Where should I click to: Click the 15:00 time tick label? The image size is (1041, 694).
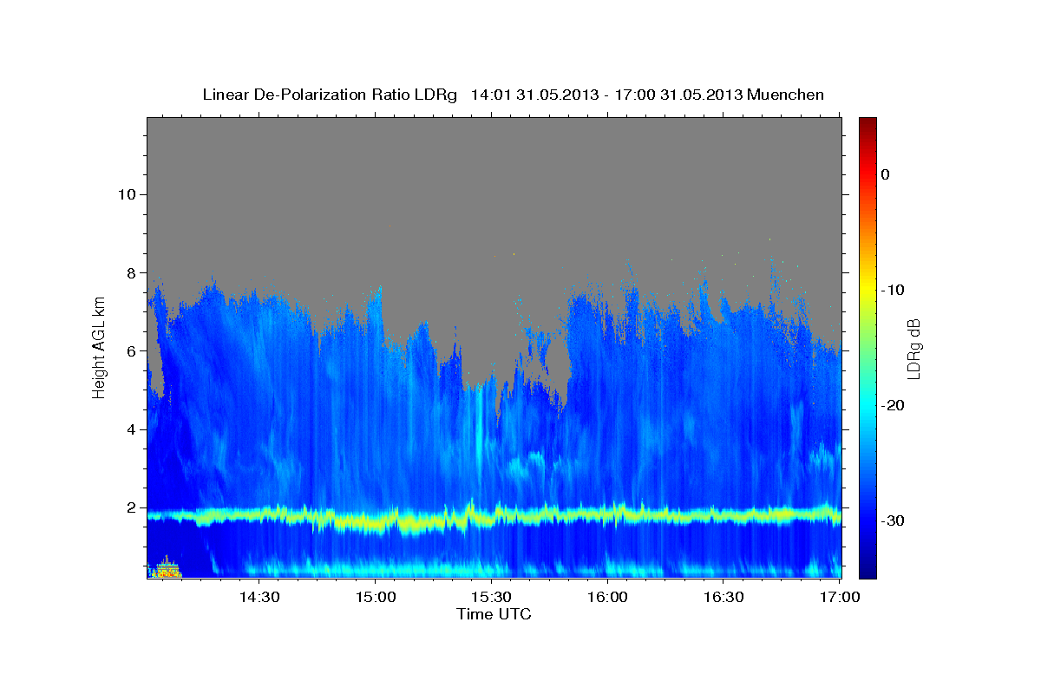(375, 597)
